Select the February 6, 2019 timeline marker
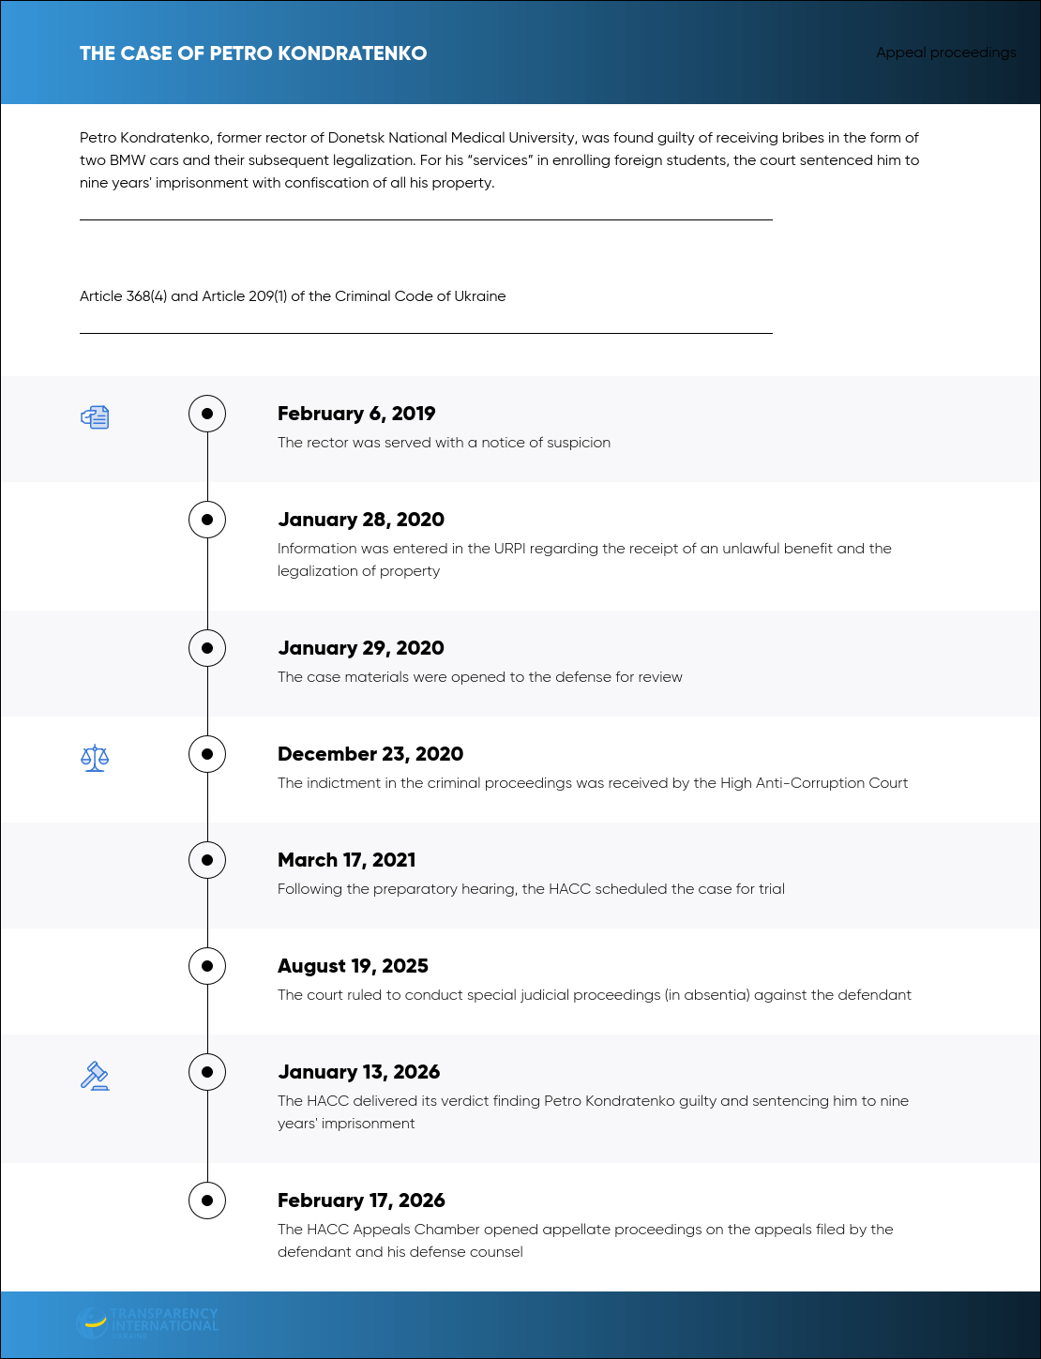 coord(207,414)
